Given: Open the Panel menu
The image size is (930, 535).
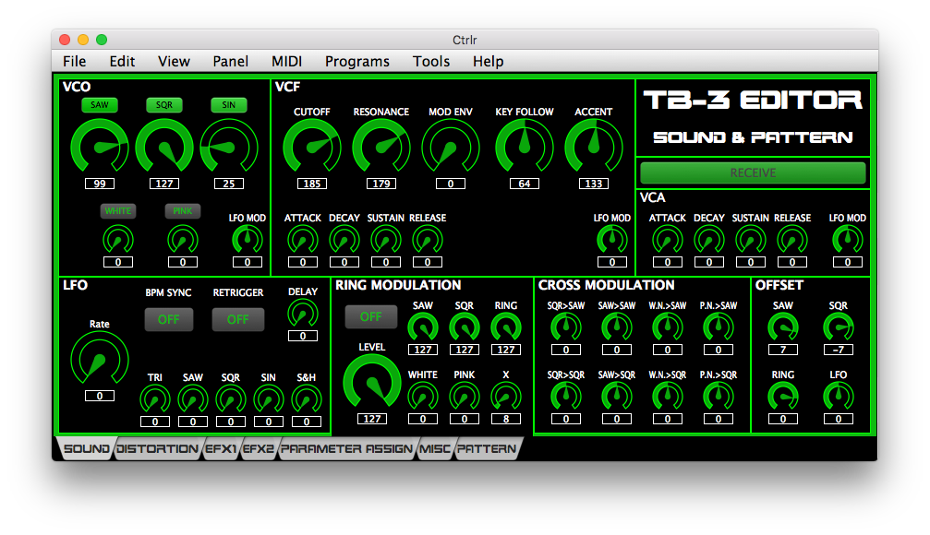Looking at the screenshot, I should pyautogui.click(x=231, y=61).
